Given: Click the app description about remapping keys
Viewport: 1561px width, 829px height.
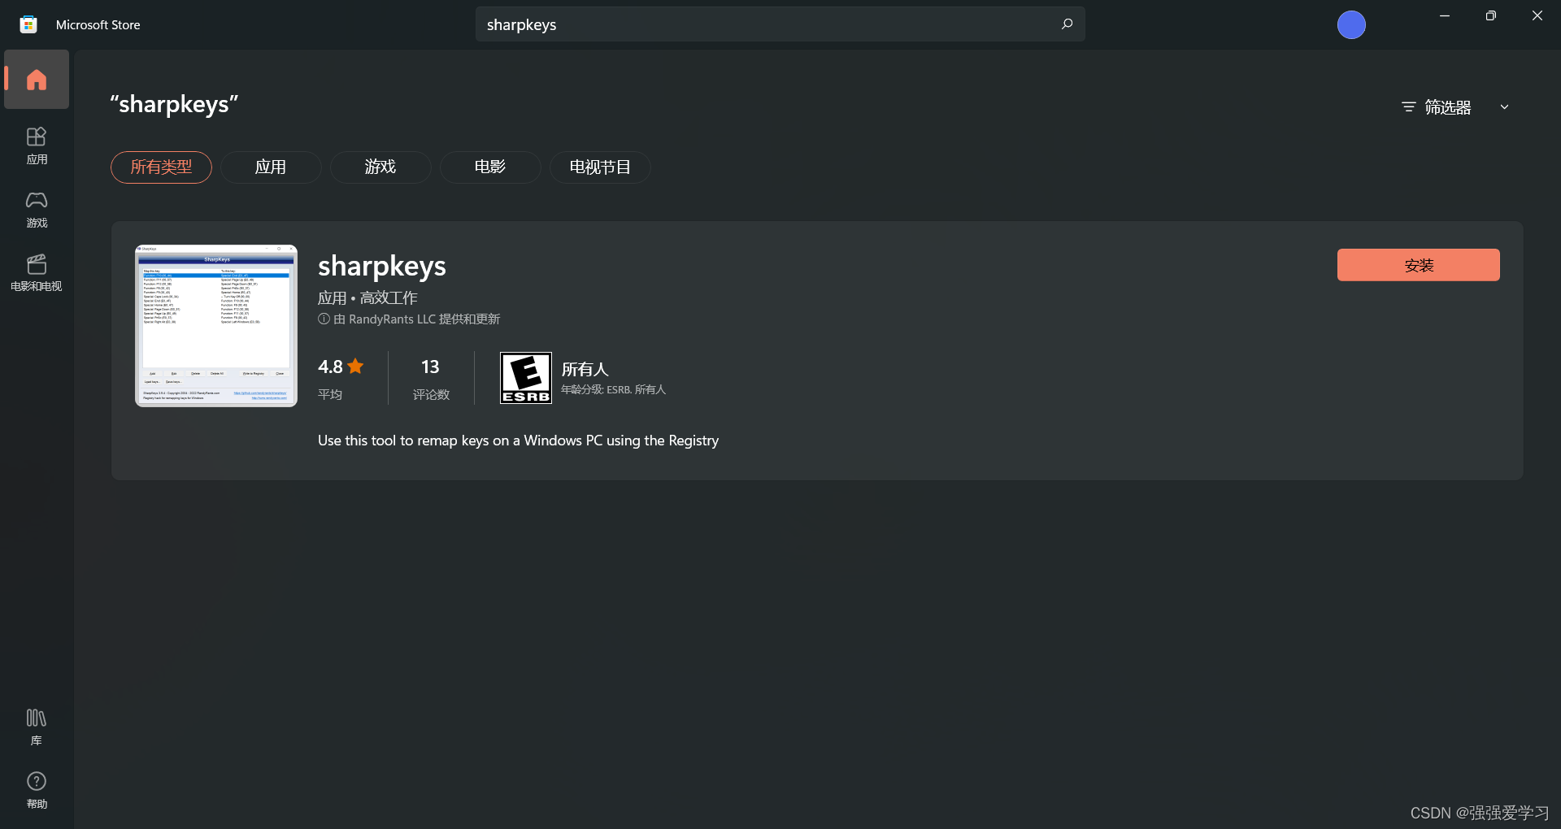Looking at the screenshot, I should [x=518, y=441].
